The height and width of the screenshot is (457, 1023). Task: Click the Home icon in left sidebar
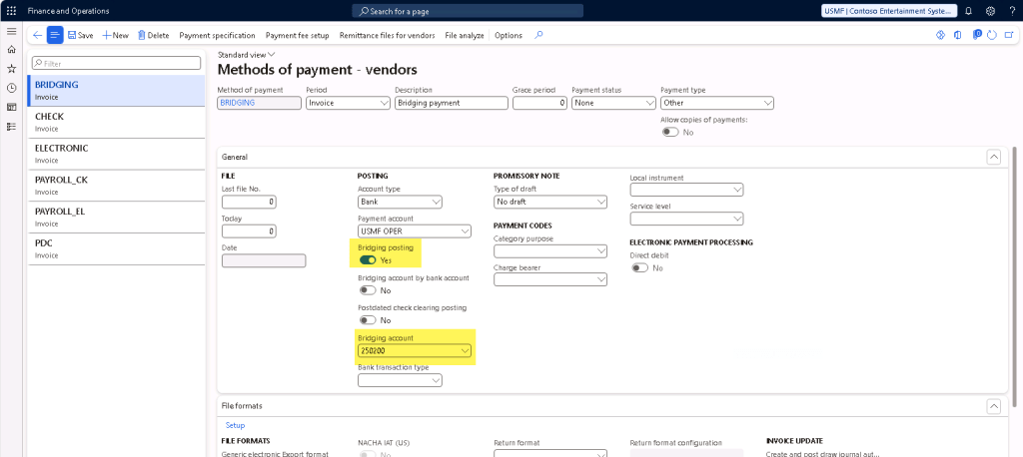11,49
